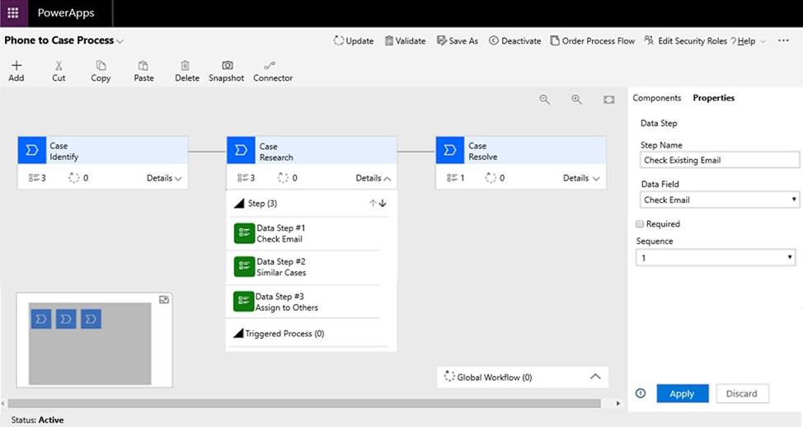Select the Connector tool
Screen dimensions: 803x427
click(x=271, y=66)
